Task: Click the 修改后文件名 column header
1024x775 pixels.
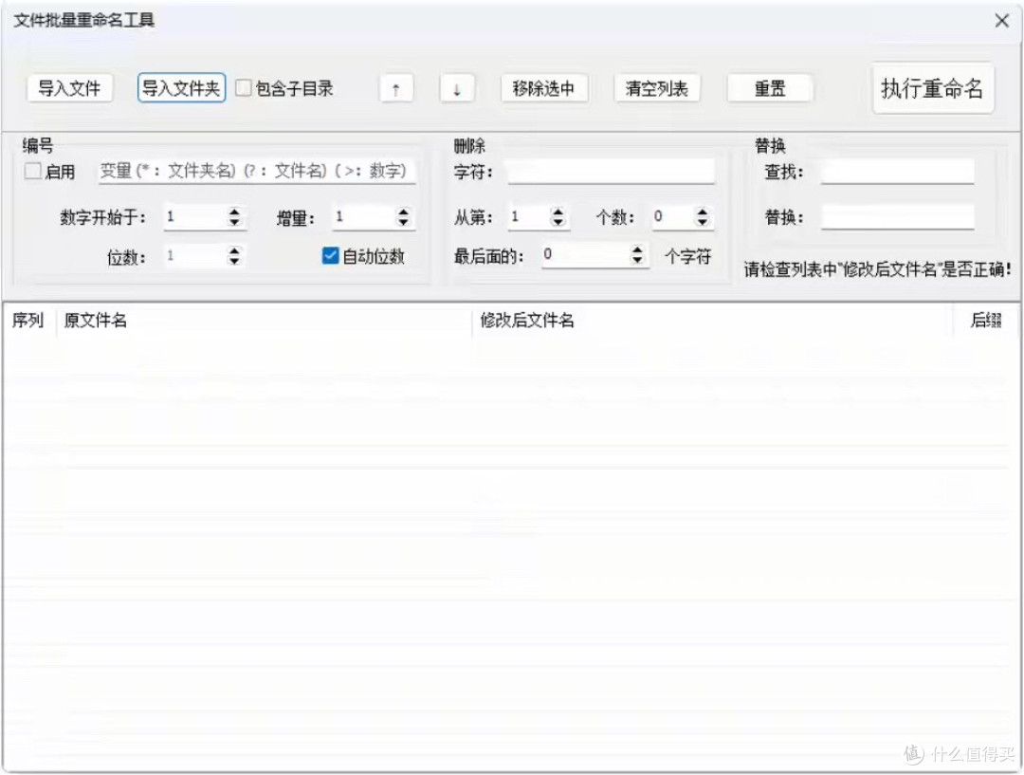Action: pos(712,321)
